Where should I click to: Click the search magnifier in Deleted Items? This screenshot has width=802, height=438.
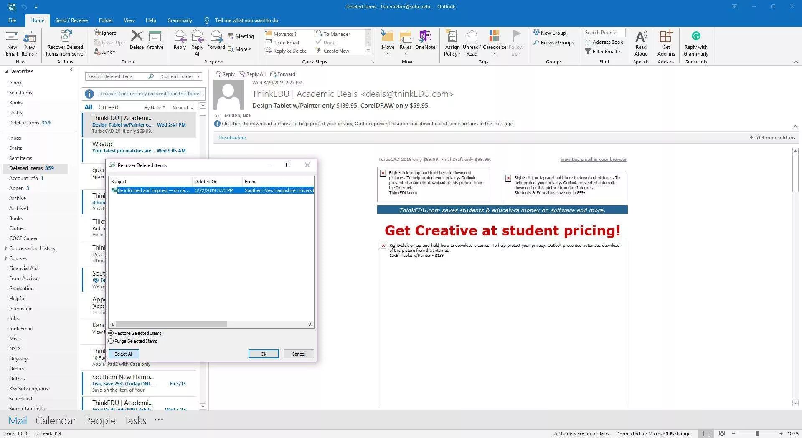[x=151, y=76]
